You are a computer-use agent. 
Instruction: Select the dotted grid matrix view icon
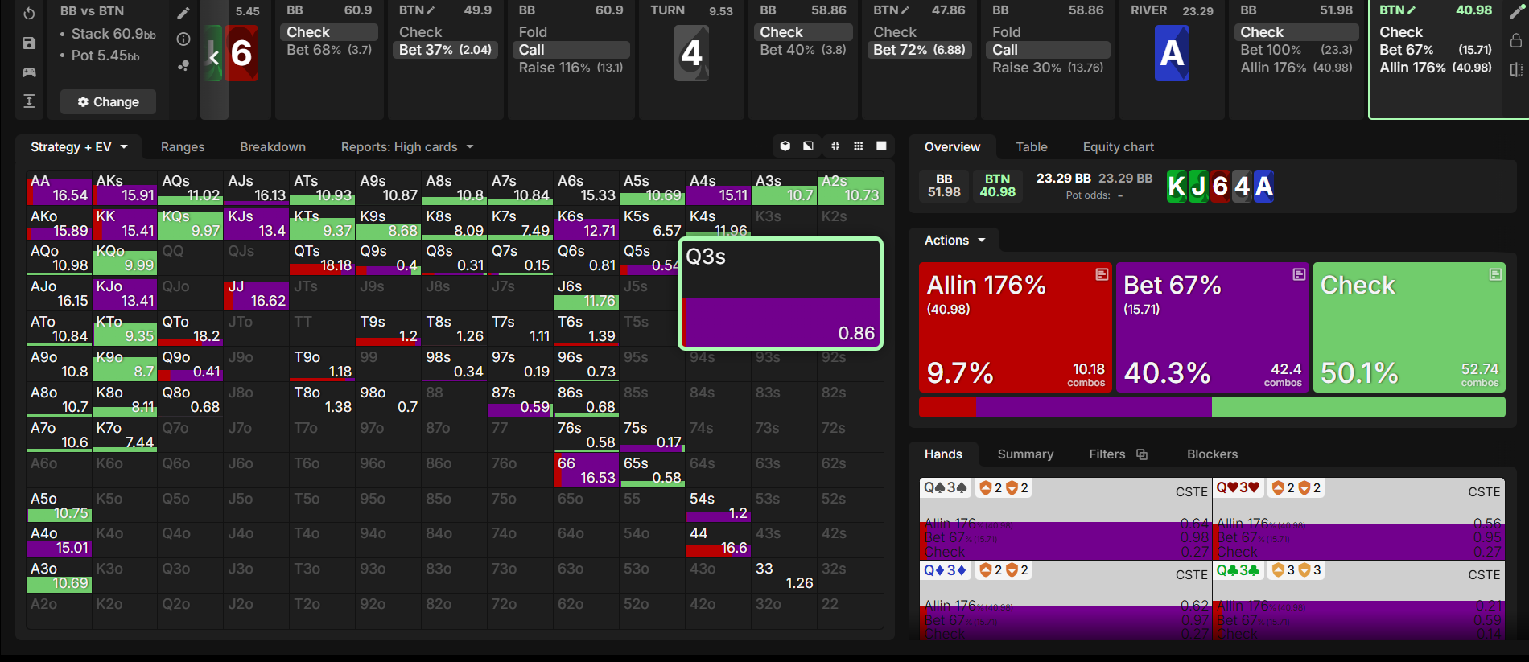(x=859, y=146)
